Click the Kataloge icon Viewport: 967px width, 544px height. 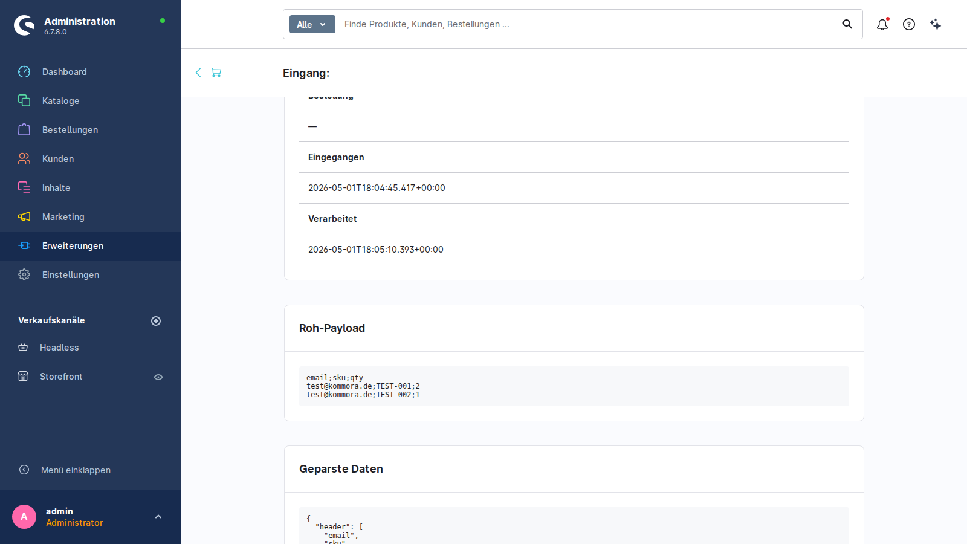tap(24, 101)
